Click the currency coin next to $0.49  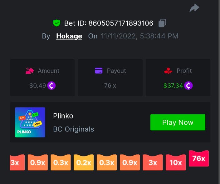tap(51, 85)
